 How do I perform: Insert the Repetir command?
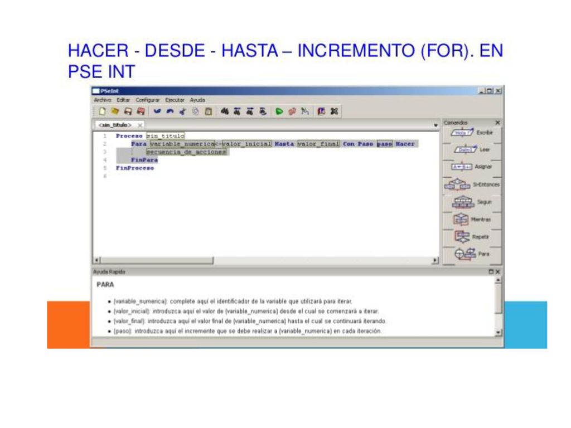pyautogui.click(x=472, y=236)
